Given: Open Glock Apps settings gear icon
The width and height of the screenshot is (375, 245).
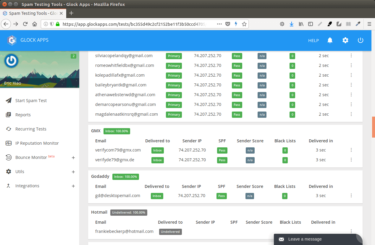Looking at the screenshot, I should (x=345, y=40).
